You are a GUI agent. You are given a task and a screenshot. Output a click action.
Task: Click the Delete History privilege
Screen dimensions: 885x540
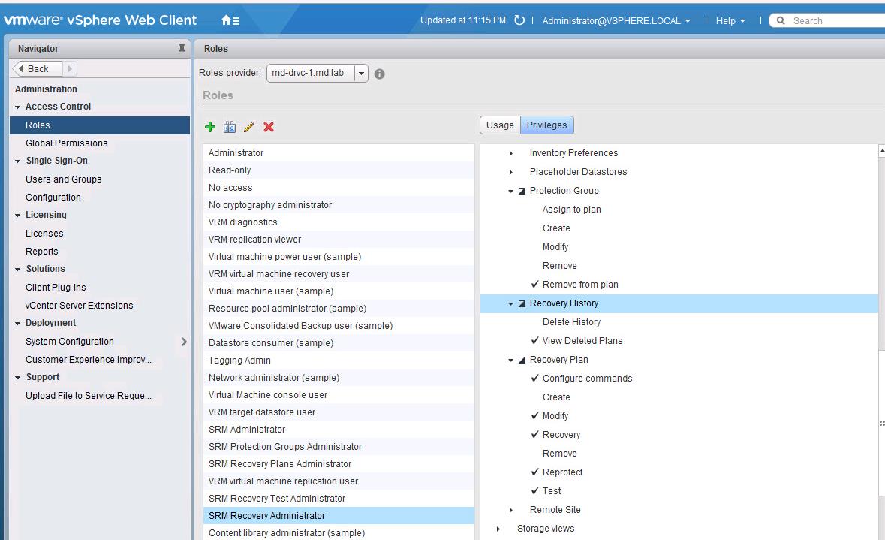click(571, 322)
